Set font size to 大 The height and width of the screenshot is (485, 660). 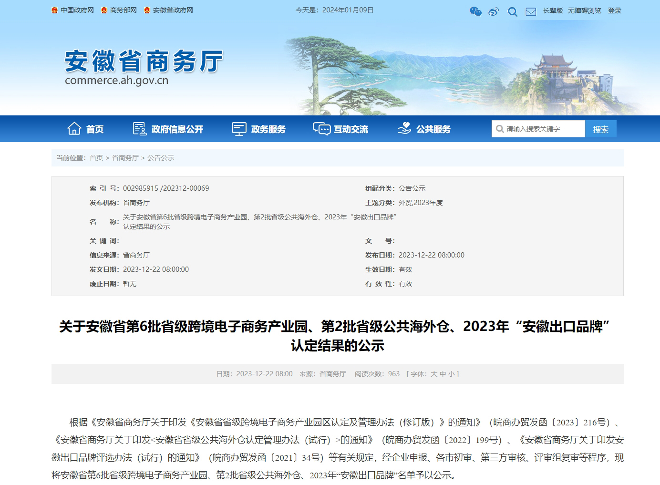434,374
